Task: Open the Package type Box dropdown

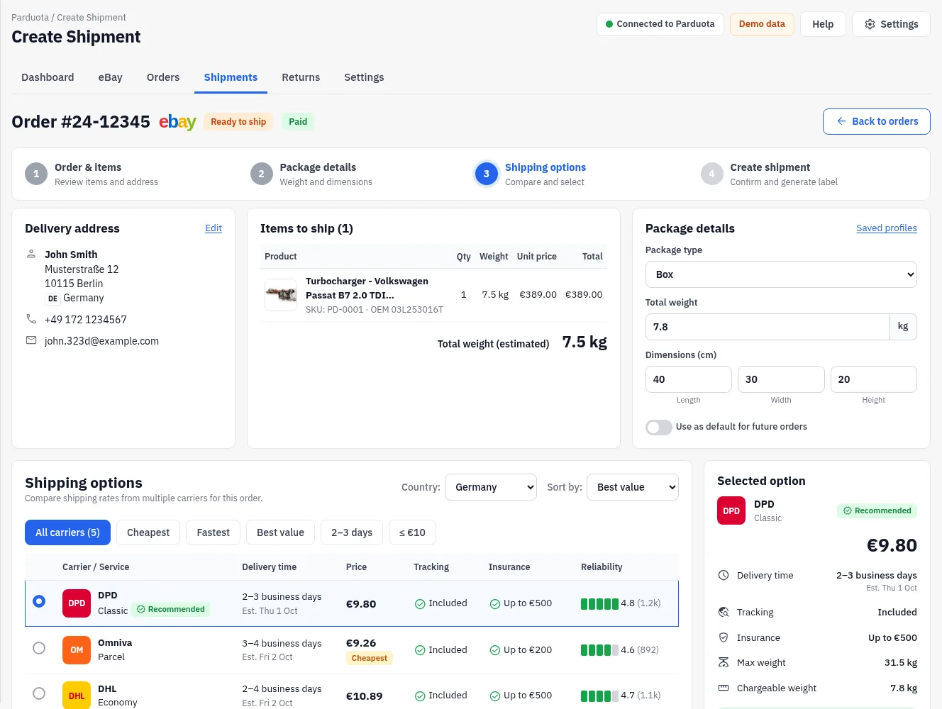Action: coord(781,274)
